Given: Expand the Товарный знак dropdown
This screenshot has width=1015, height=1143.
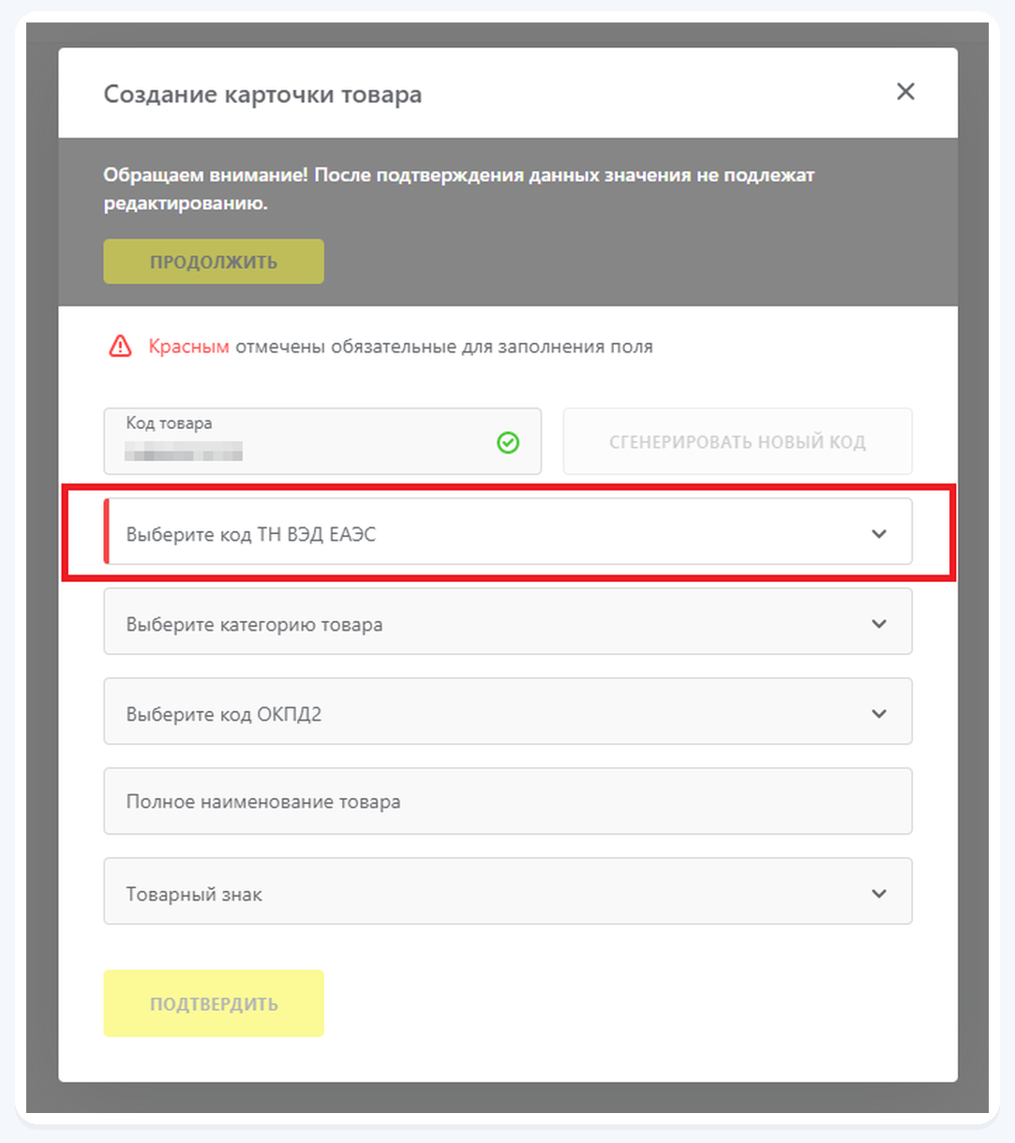Looking at the screenshot, I should (508, 891).
